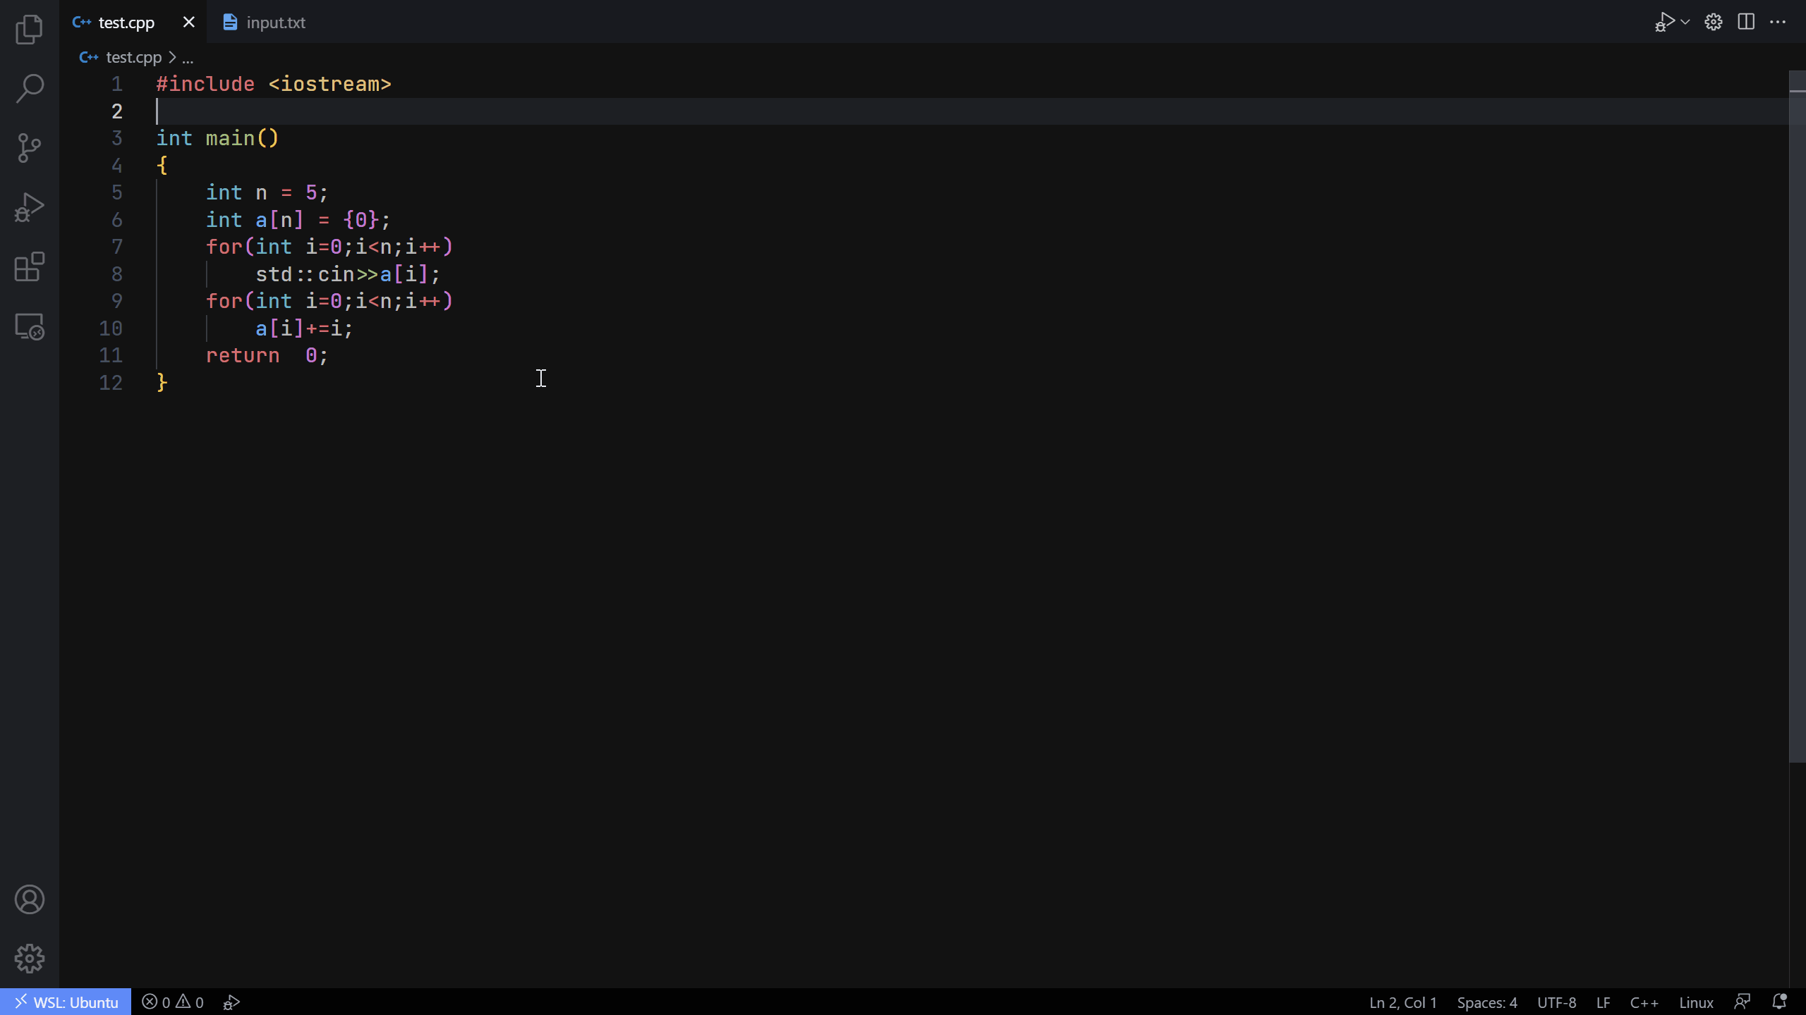This screenshot has width=1806, height=1015.
Task: Open the Accounts menu icon
Action: pyautogui.click(x=29, y=899)
